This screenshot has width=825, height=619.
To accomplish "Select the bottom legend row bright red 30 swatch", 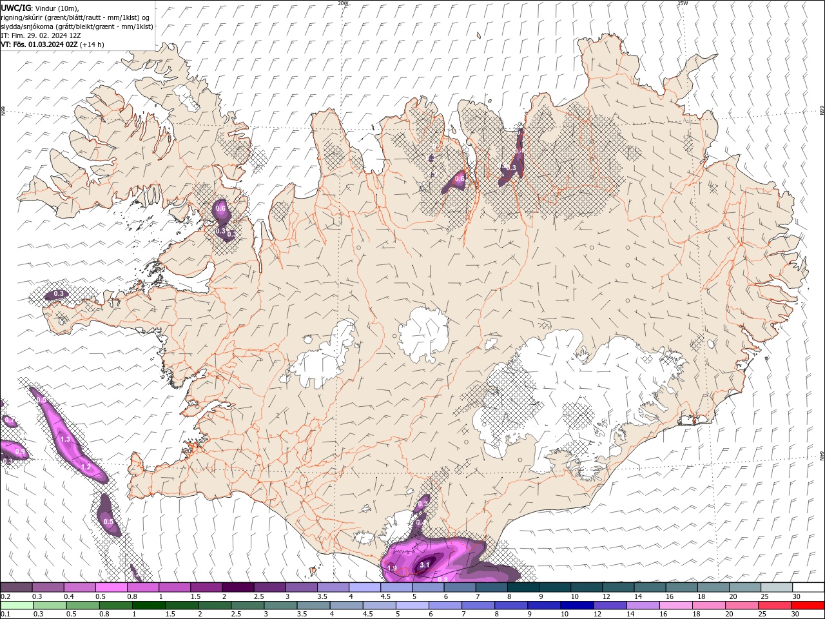I will click(808, 605).
